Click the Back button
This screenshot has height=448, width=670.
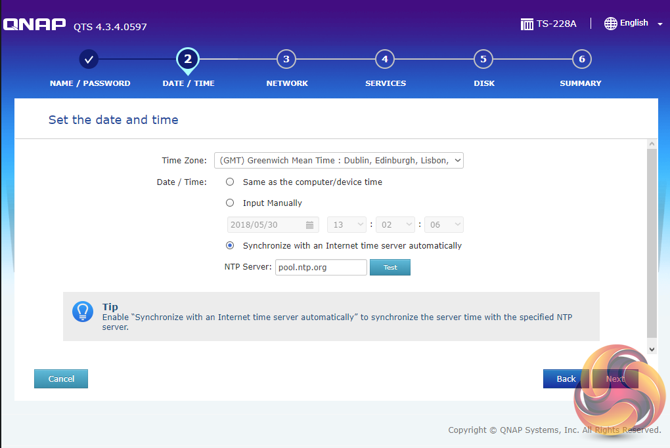566,378
